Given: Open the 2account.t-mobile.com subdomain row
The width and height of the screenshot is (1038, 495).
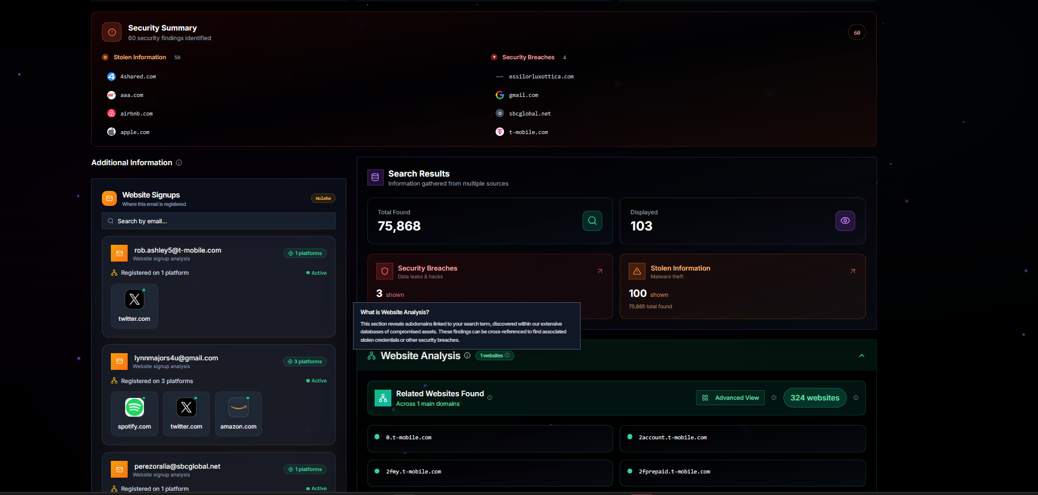Looking at the screenshot, I should (743, 438).
